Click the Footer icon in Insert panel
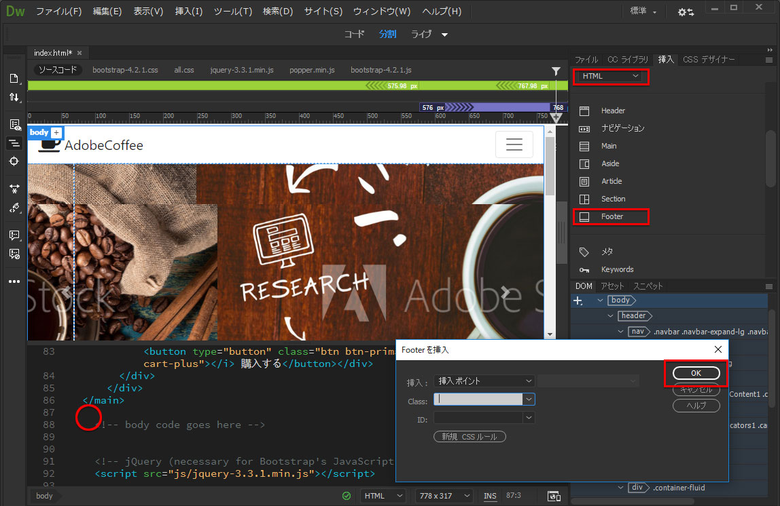Screen dimensions: 780x506 (584, 216)
